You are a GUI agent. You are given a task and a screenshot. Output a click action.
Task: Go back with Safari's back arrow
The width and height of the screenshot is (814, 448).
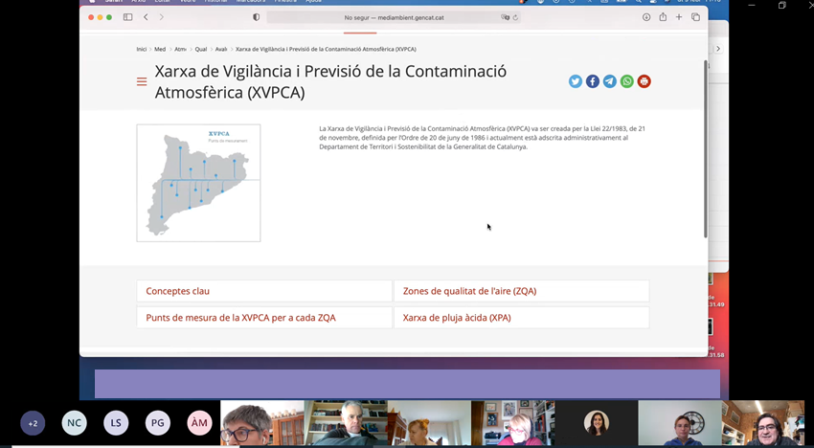[x=146, y=17]
